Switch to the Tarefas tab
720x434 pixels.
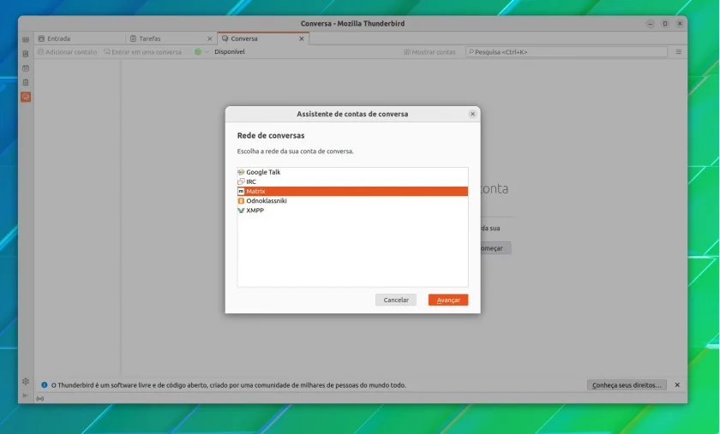pyautogui.click(x=171, y=39)
